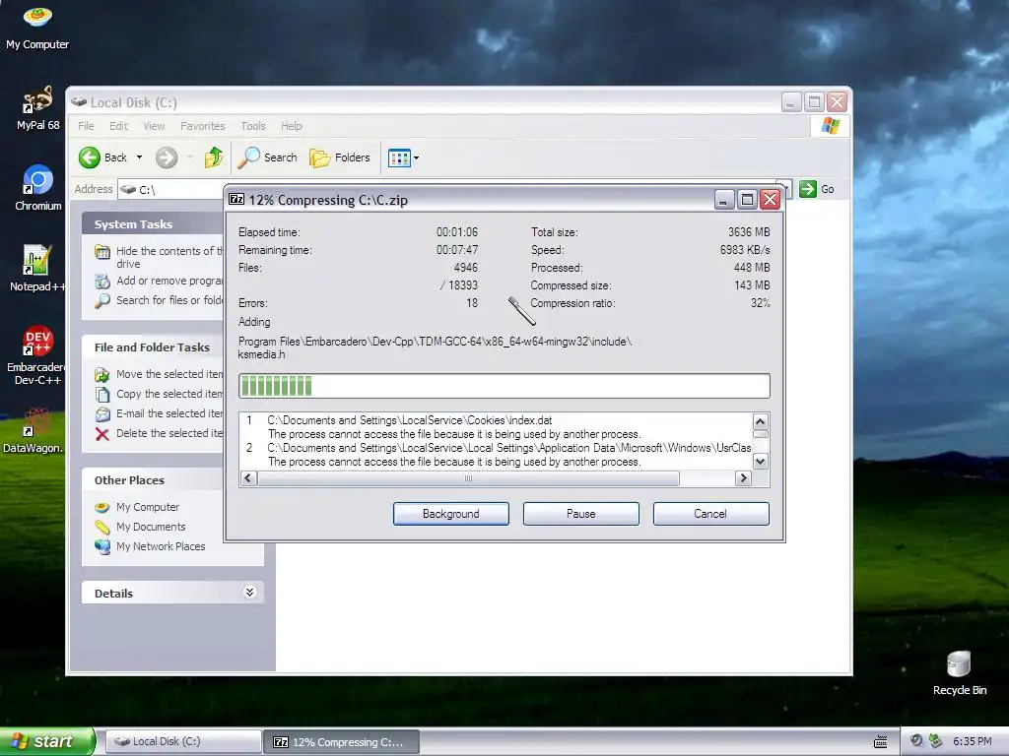Open Help menu in Explorer
Image resolution: width=1009 pixels, height=756 pixels.
pos(291,126)
